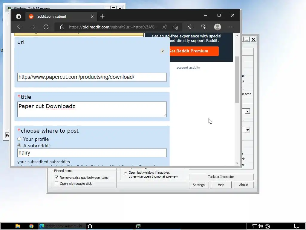Open Edge tab actions menu icon
The width and height of the screenshot is (306, 230).
(x=19, y=16)
